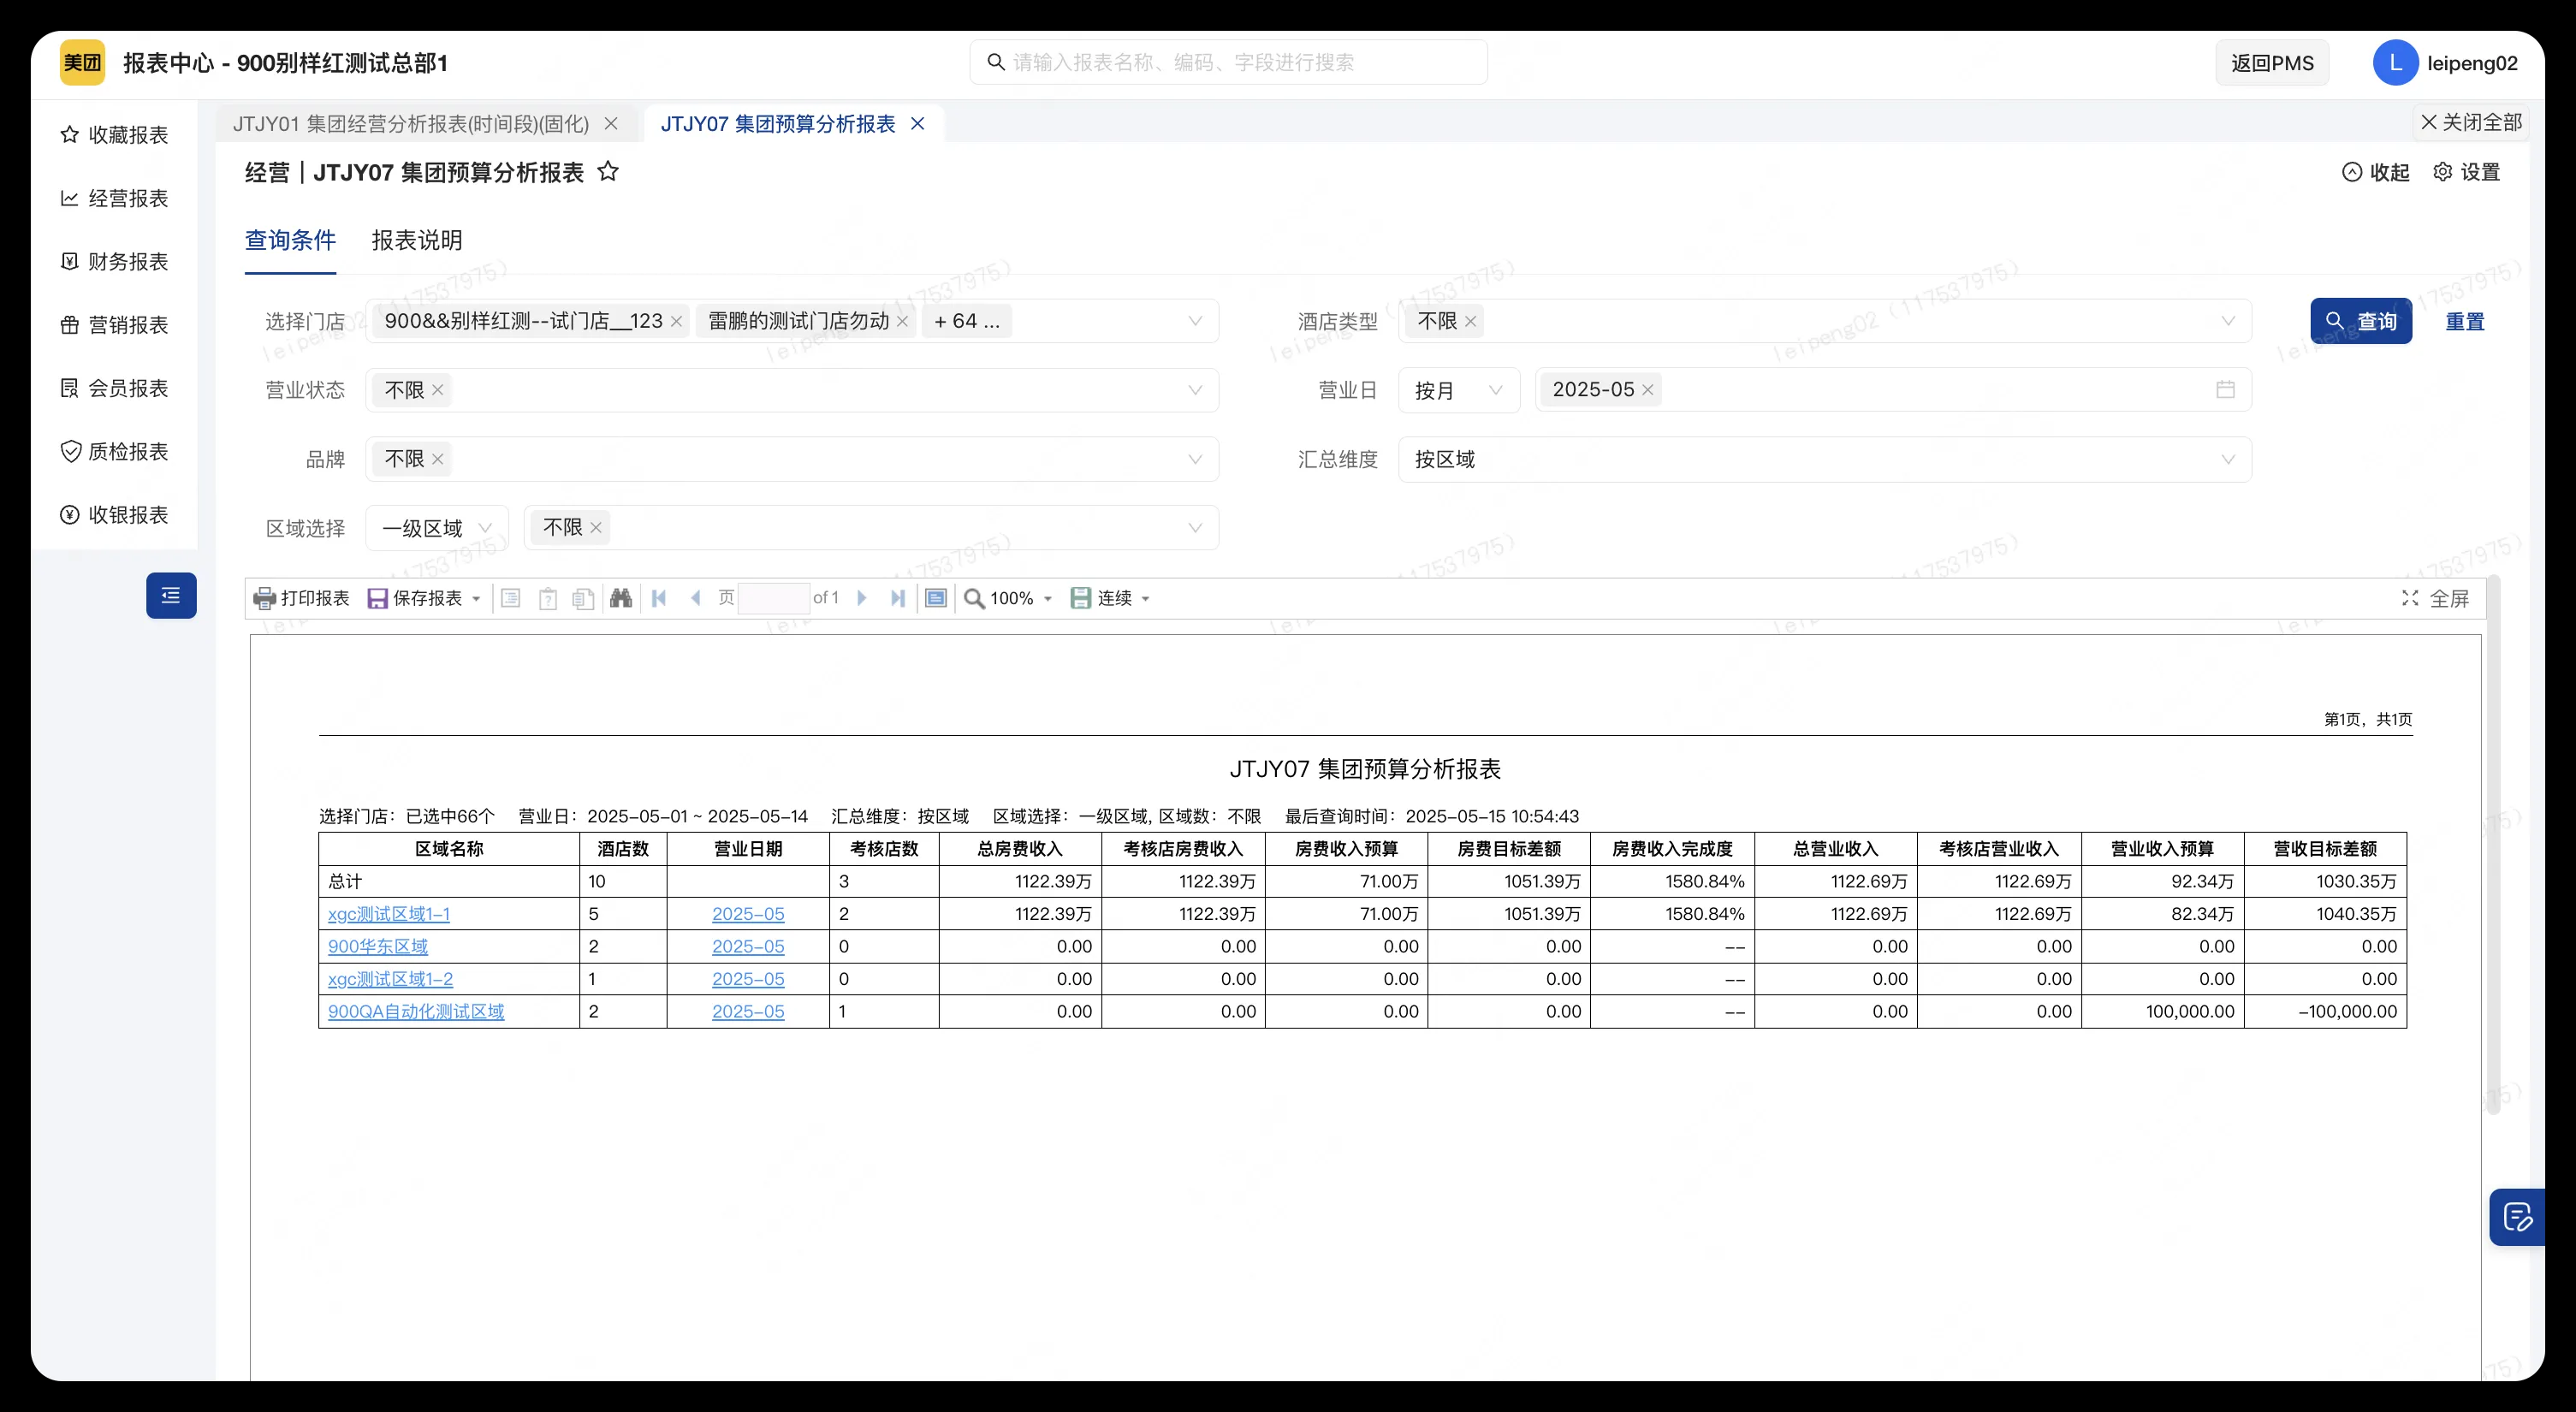Screen dimensions: 2576x1412
Task: Click the paste clipboard toolbar icon
Action: tap(548, 599)
